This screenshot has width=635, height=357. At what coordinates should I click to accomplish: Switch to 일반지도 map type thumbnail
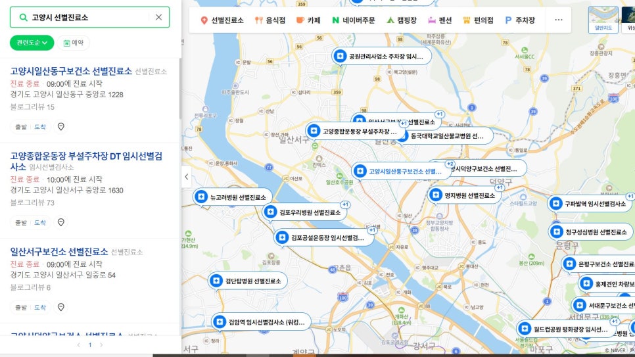[x=603, y=20]
